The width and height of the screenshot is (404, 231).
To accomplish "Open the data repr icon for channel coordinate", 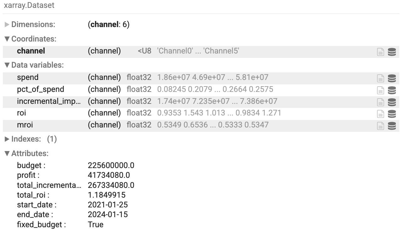I will [380, 52].
